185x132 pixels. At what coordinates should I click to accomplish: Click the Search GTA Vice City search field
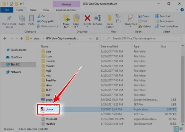143,39
